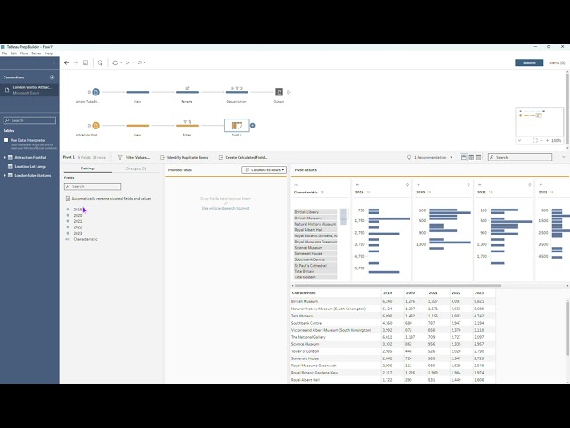Select the orange View step node
Image resolution: width=570 pixels, height=428 pixels.
click(137, 126)
